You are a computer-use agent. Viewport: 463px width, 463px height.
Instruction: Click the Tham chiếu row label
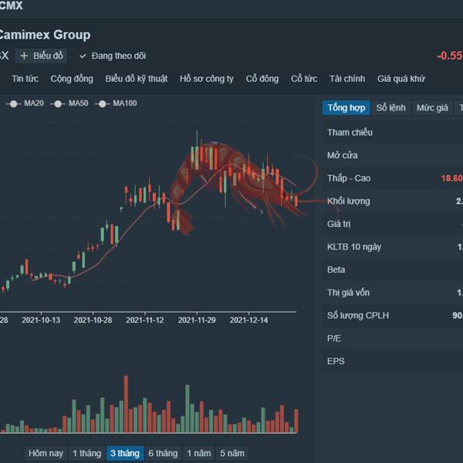pos(350,133)
